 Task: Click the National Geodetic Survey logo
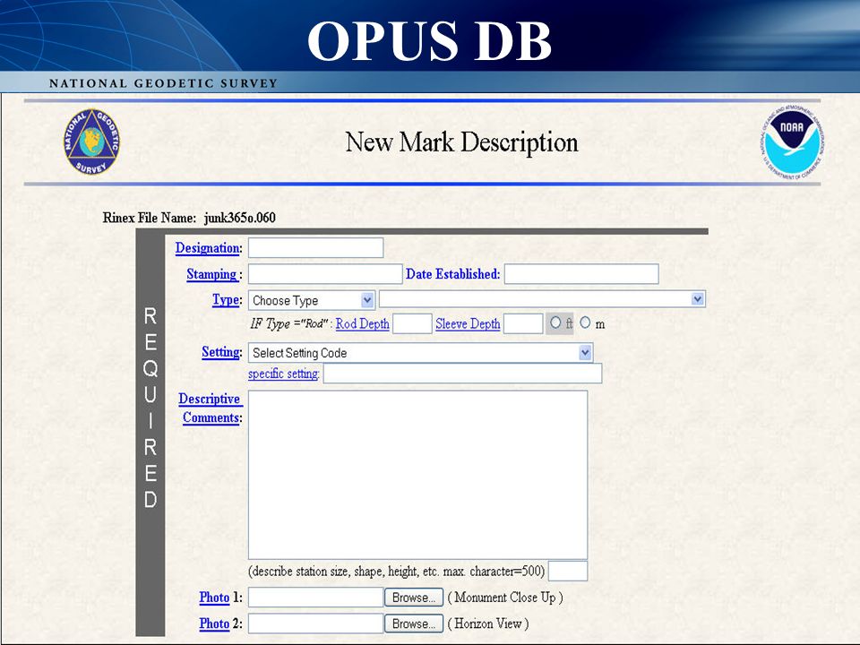[x=91, y=142]
